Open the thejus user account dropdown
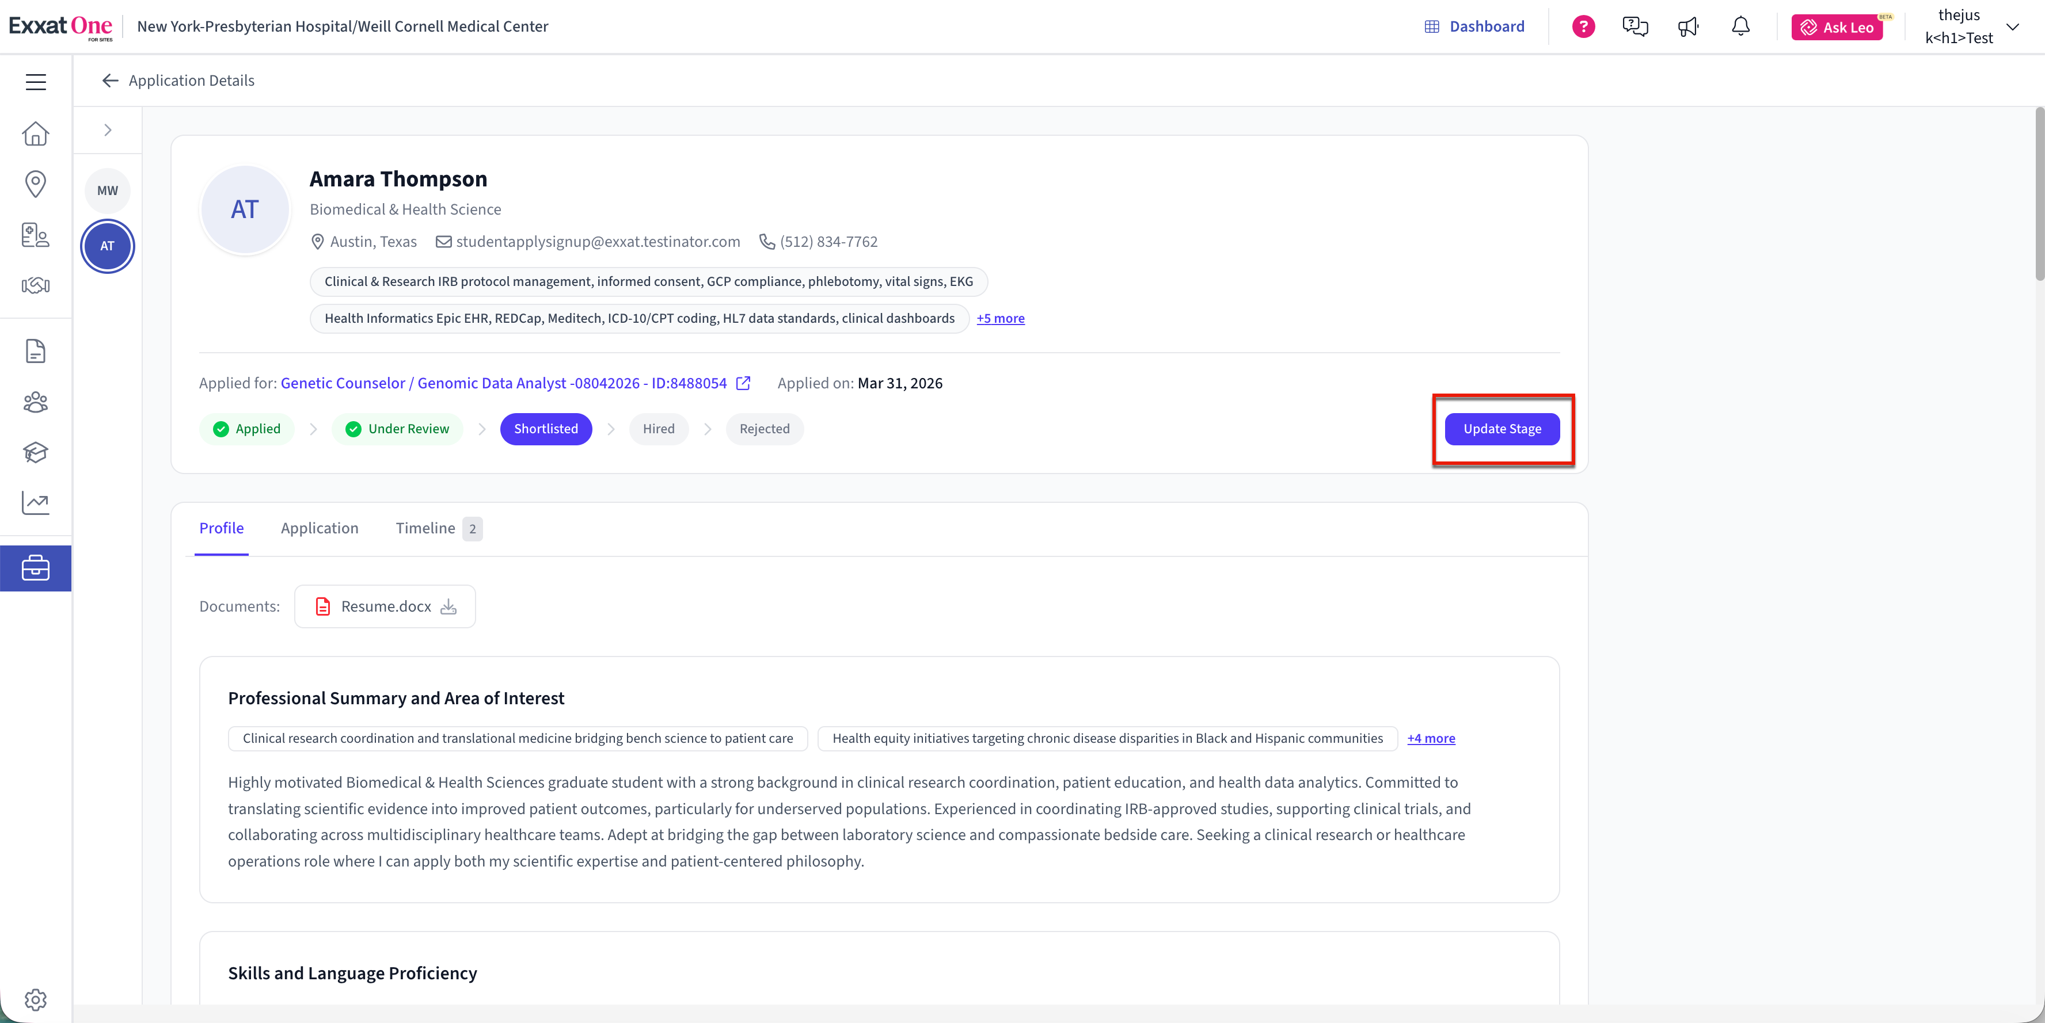The image size is (2045, 1023). point(2012,27)
